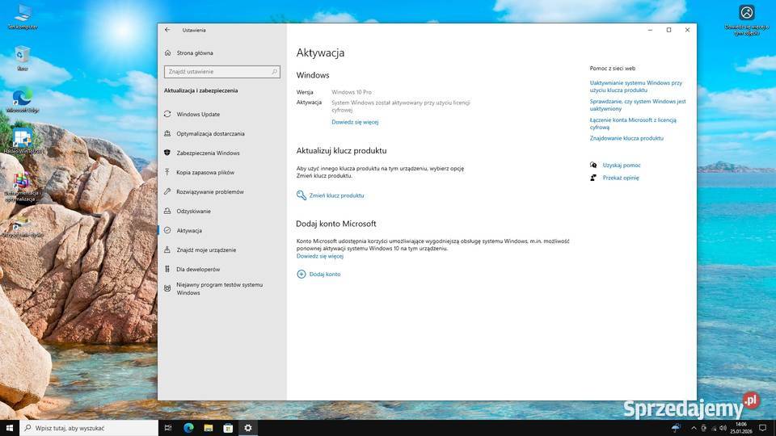
Task: Click Dodaj konto link
Action: [325, 274]
